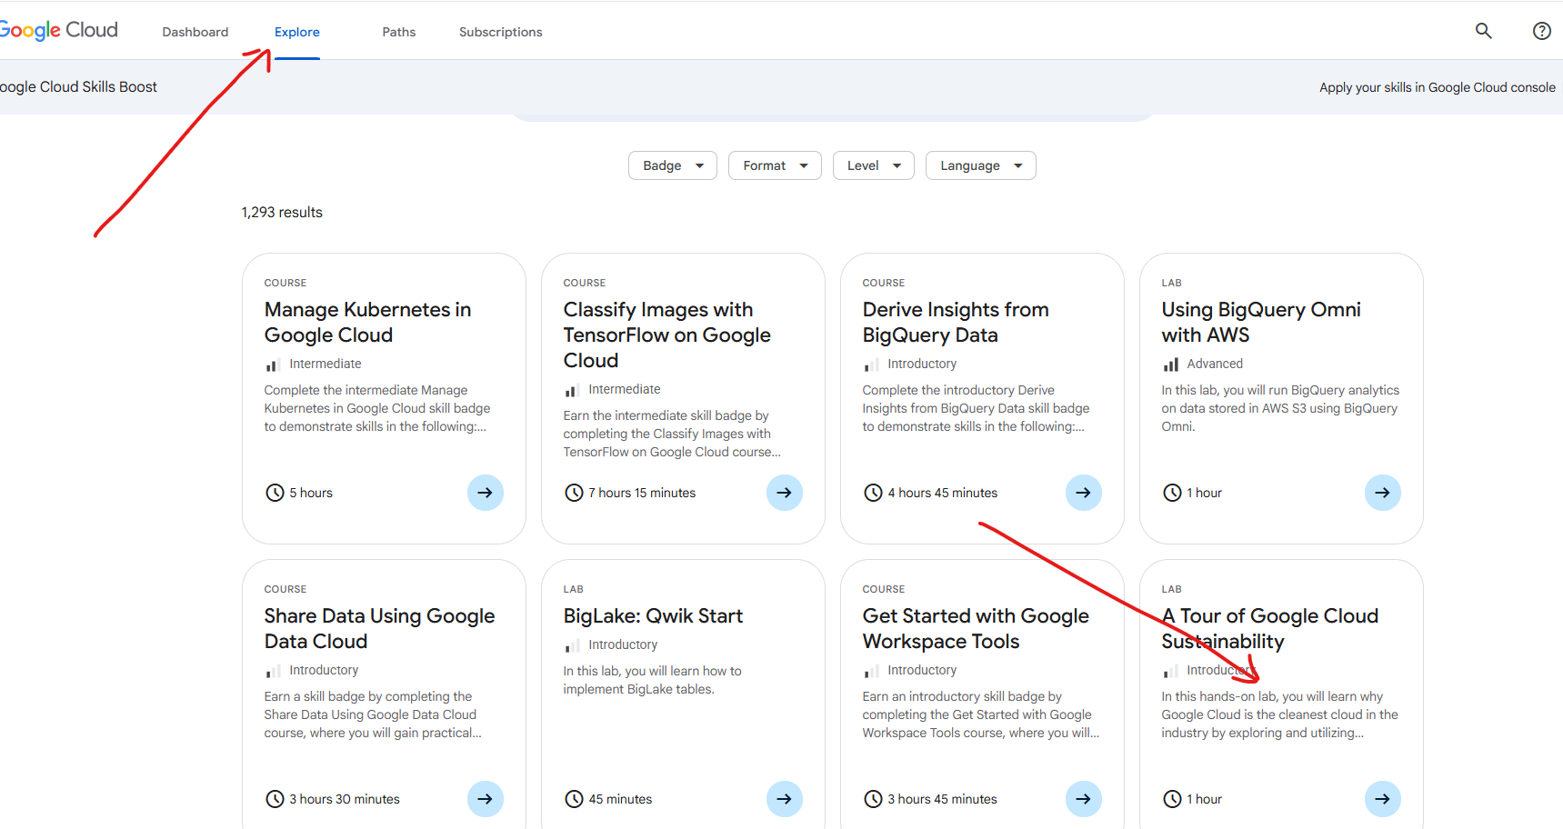Open Tour of Google Cloud Sustainability arrow

pyautogui.click(x=1383, y=799)
